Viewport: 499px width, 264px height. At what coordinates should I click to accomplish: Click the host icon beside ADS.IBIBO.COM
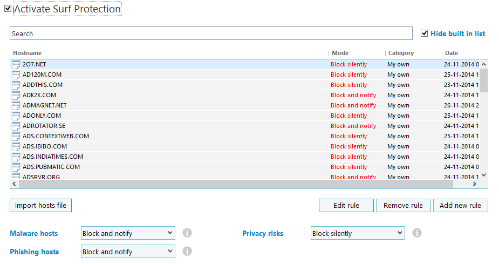(x=16, y=146)
